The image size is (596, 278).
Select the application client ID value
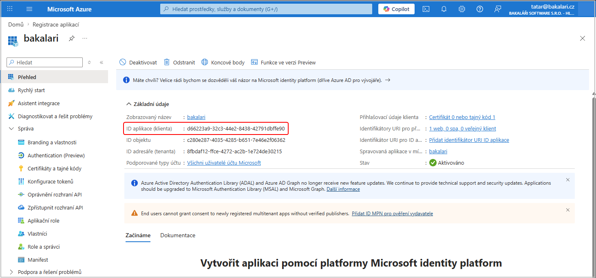pos(236,128)
